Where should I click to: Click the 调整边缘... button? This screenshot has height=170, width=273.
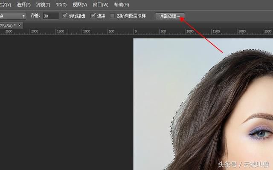pos(170,16)
